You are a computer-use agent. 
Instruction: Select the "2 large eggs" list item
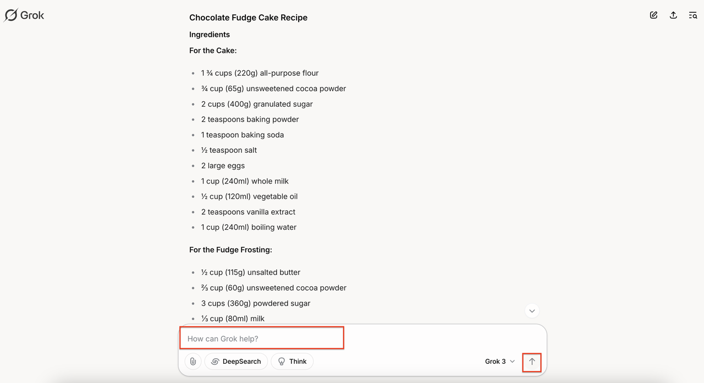pos(223,165)
